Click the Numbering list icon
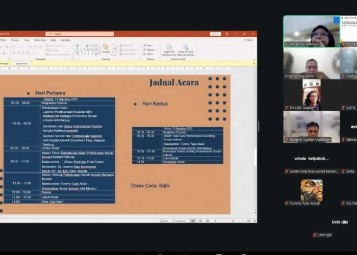The width and height of the screenshot is (357, 255). pos(22,47)
